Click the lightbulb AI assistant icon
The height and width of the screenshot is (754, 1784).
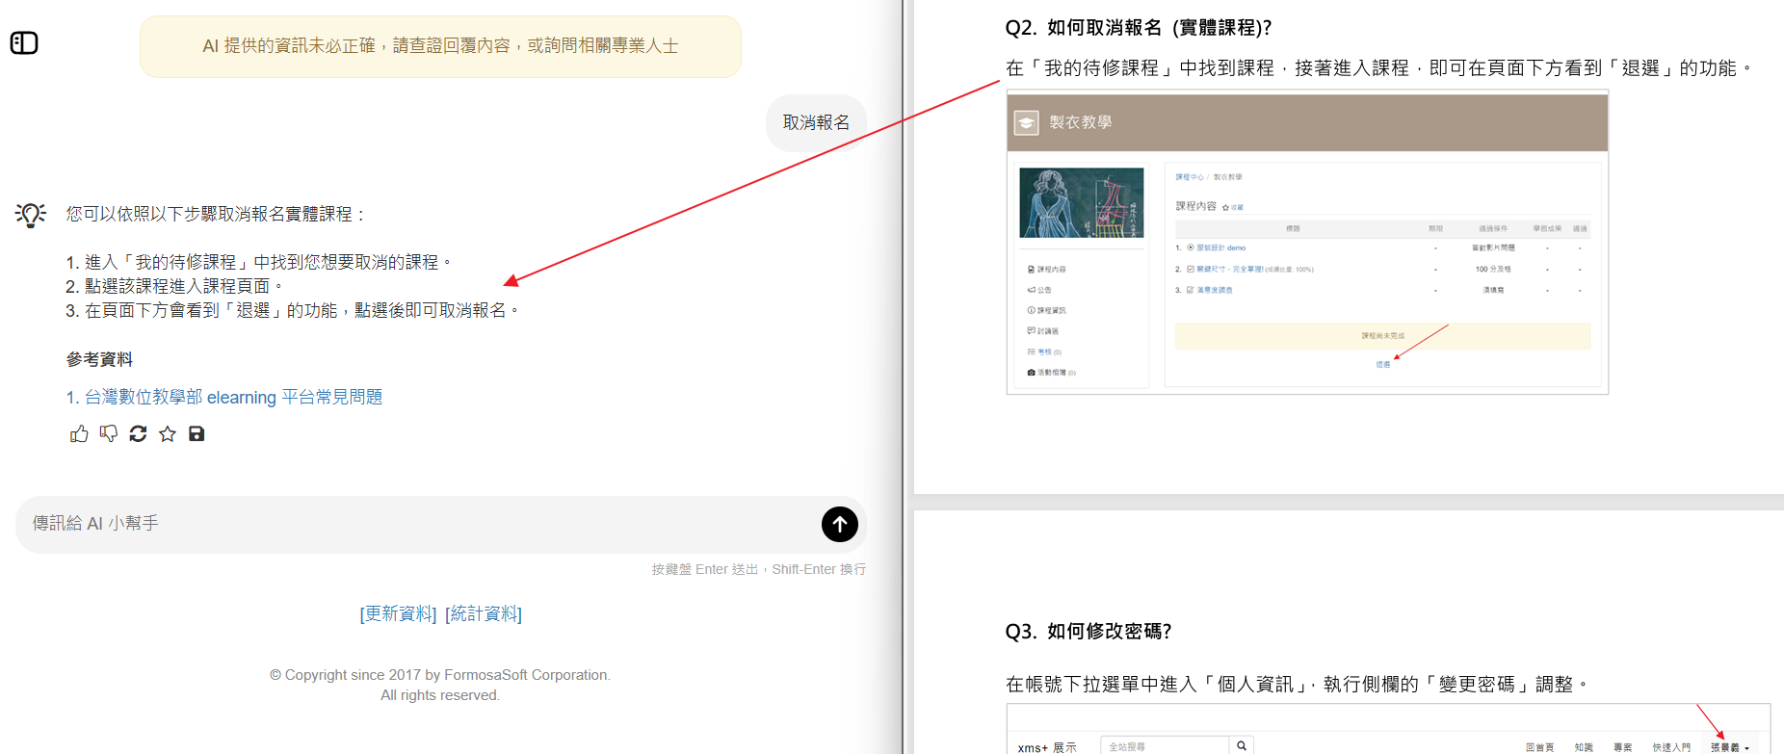31,214
